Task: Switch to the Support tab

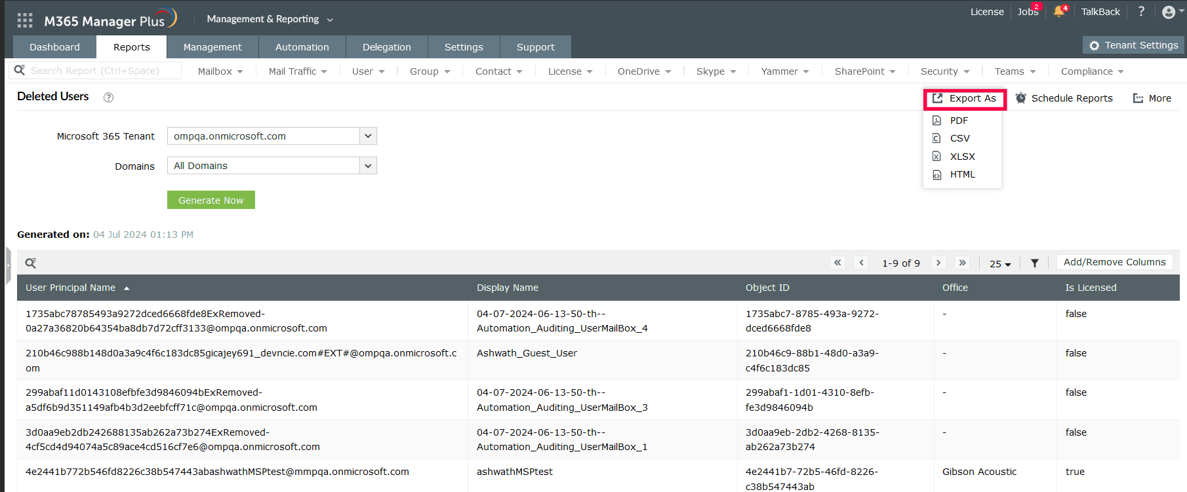Action: coord(536,47)
